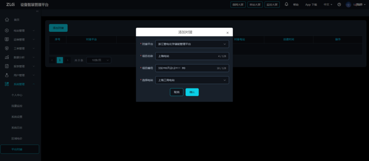The width and height of the screenshot is (369, 161).
Task: Click the 数据分析 chart icon
Action: coord(7,57)
